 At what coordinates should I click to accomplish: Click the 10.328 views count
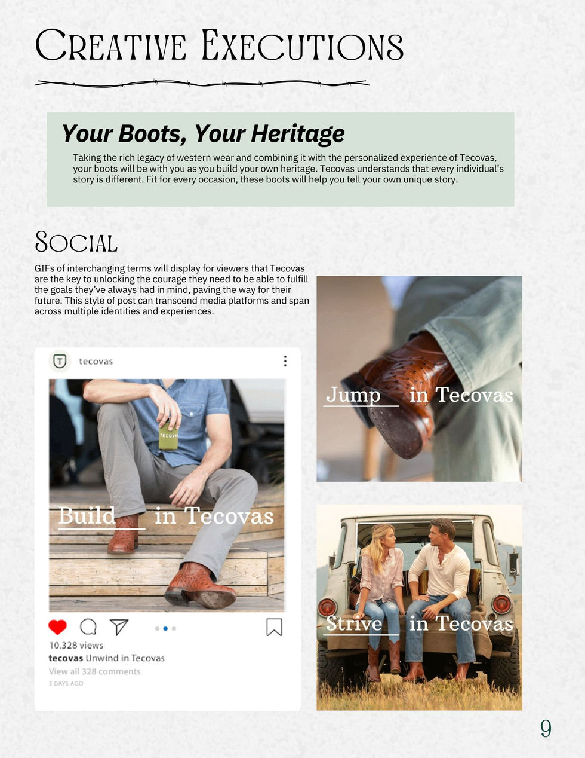pyautogui.click(x=76, y=646)
